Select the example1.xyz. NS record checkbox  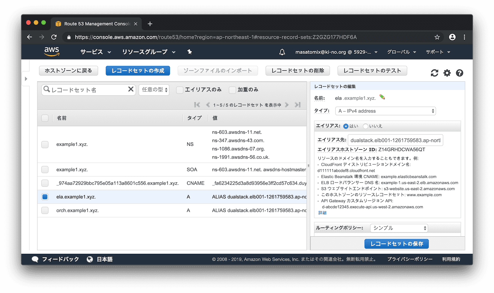(x=45, y=144)
